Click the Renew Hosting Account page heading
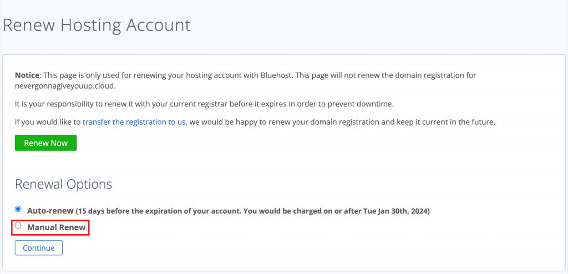This screenshot has width=568, height=274. click(x=97, y=25)
